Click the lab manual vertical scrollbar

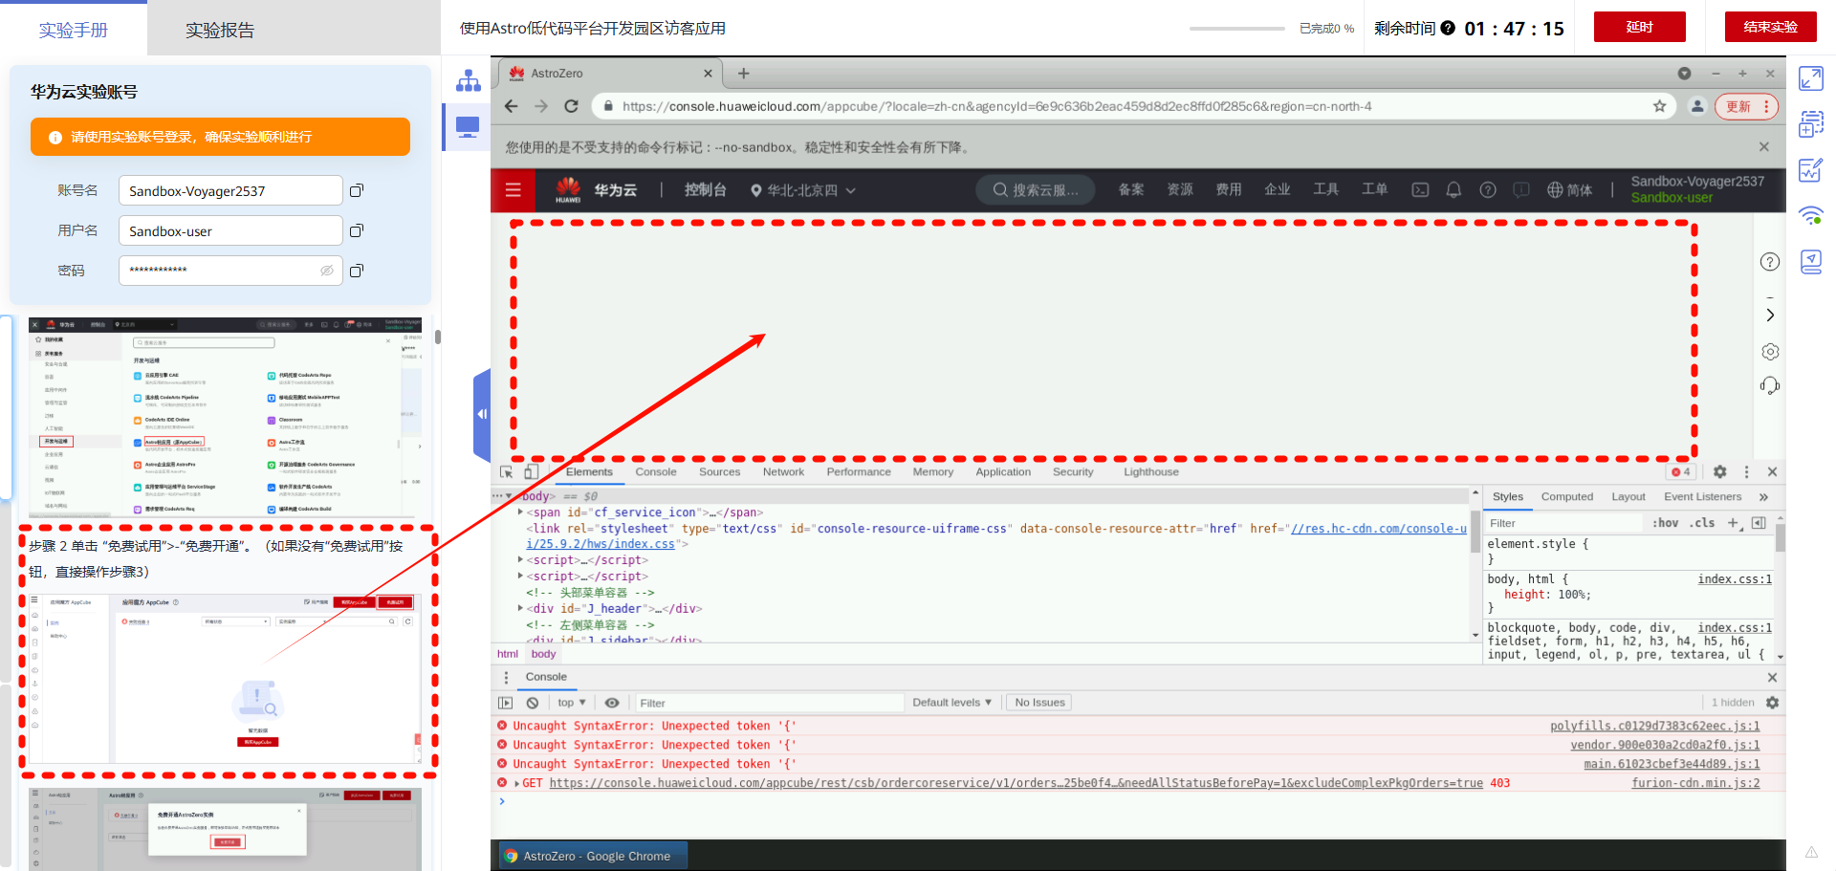[x=437, y=337]
